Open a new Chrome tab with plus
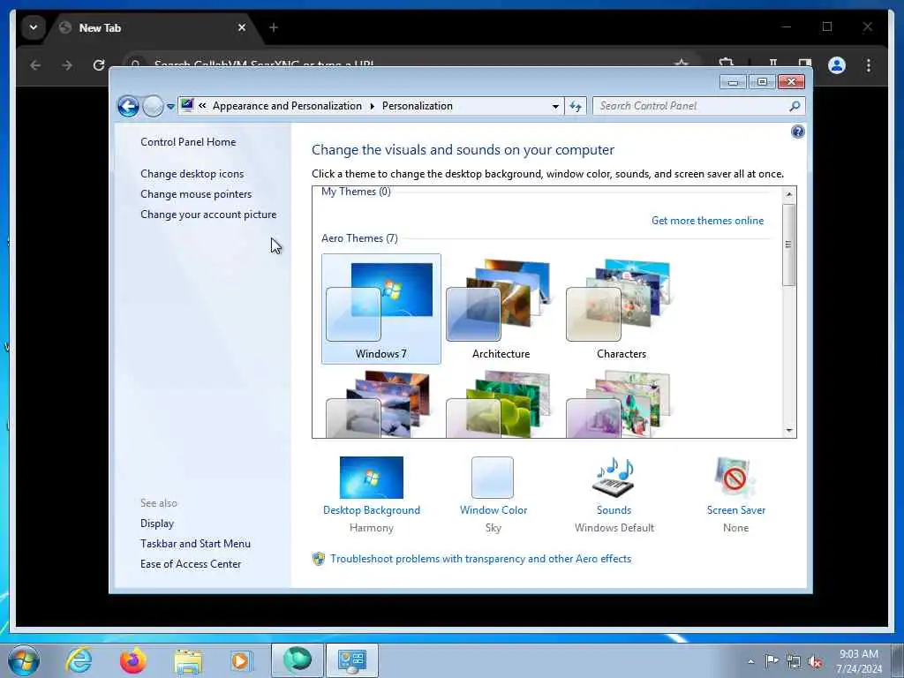The height and width of the screenshot is (678, 904). point(274,27)
